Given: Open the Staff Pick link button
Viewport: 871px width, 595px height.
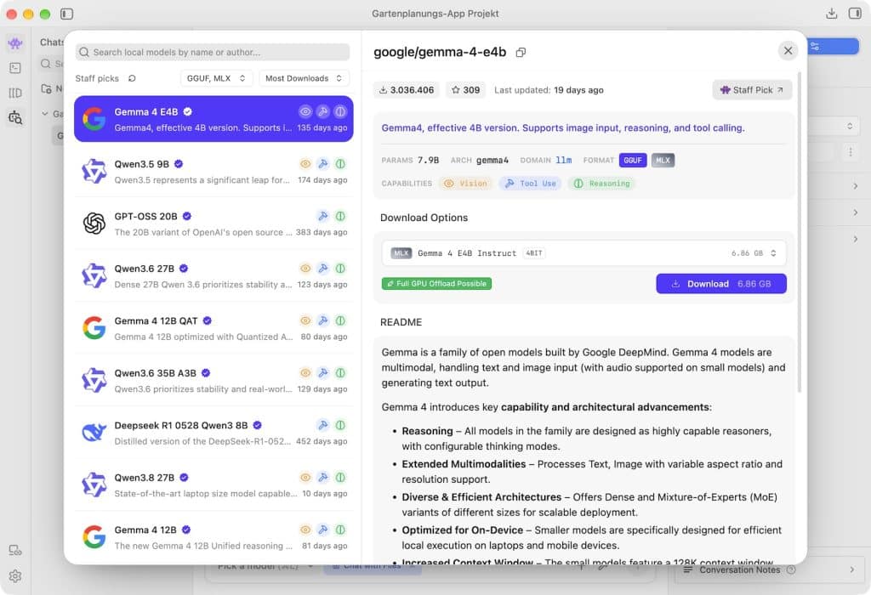Looking at the screenshot, I should (x=752, y=90).
